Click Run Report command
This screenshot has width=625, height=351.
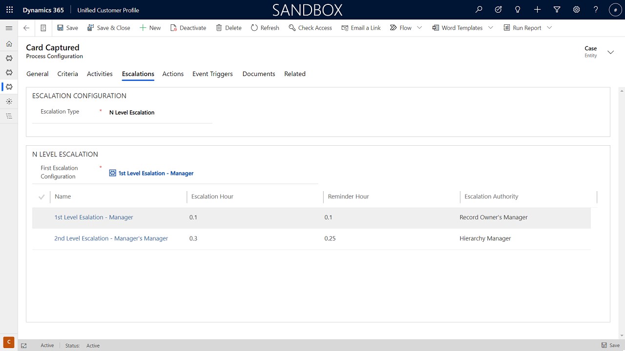point(522,28)
